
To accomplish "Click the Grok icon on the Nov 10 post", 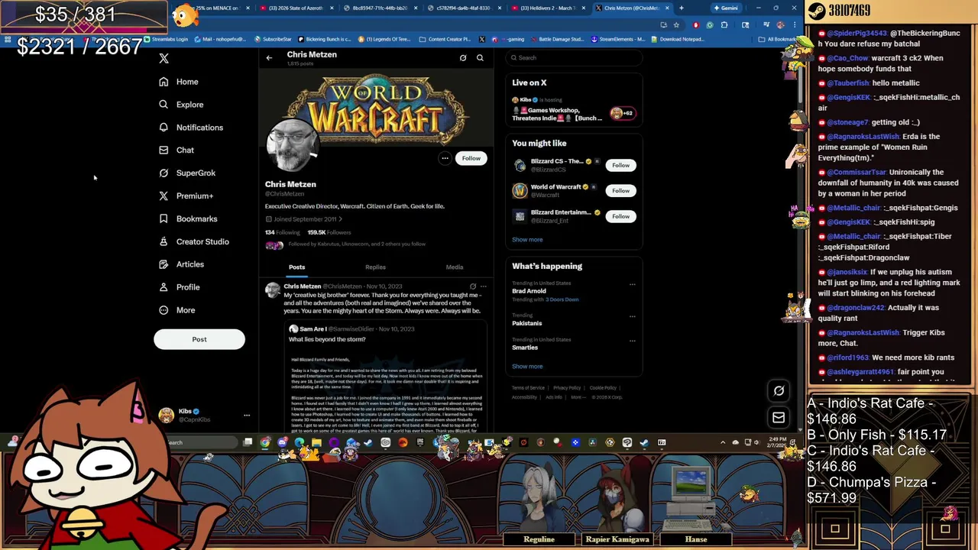I will [x=473, y=286].
